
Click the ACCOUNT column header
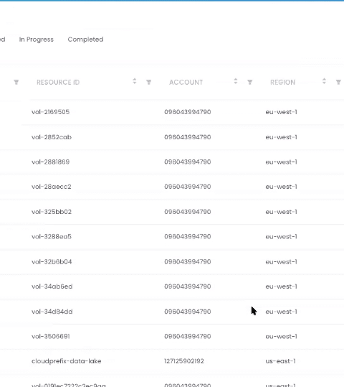[x=186, y=82]
